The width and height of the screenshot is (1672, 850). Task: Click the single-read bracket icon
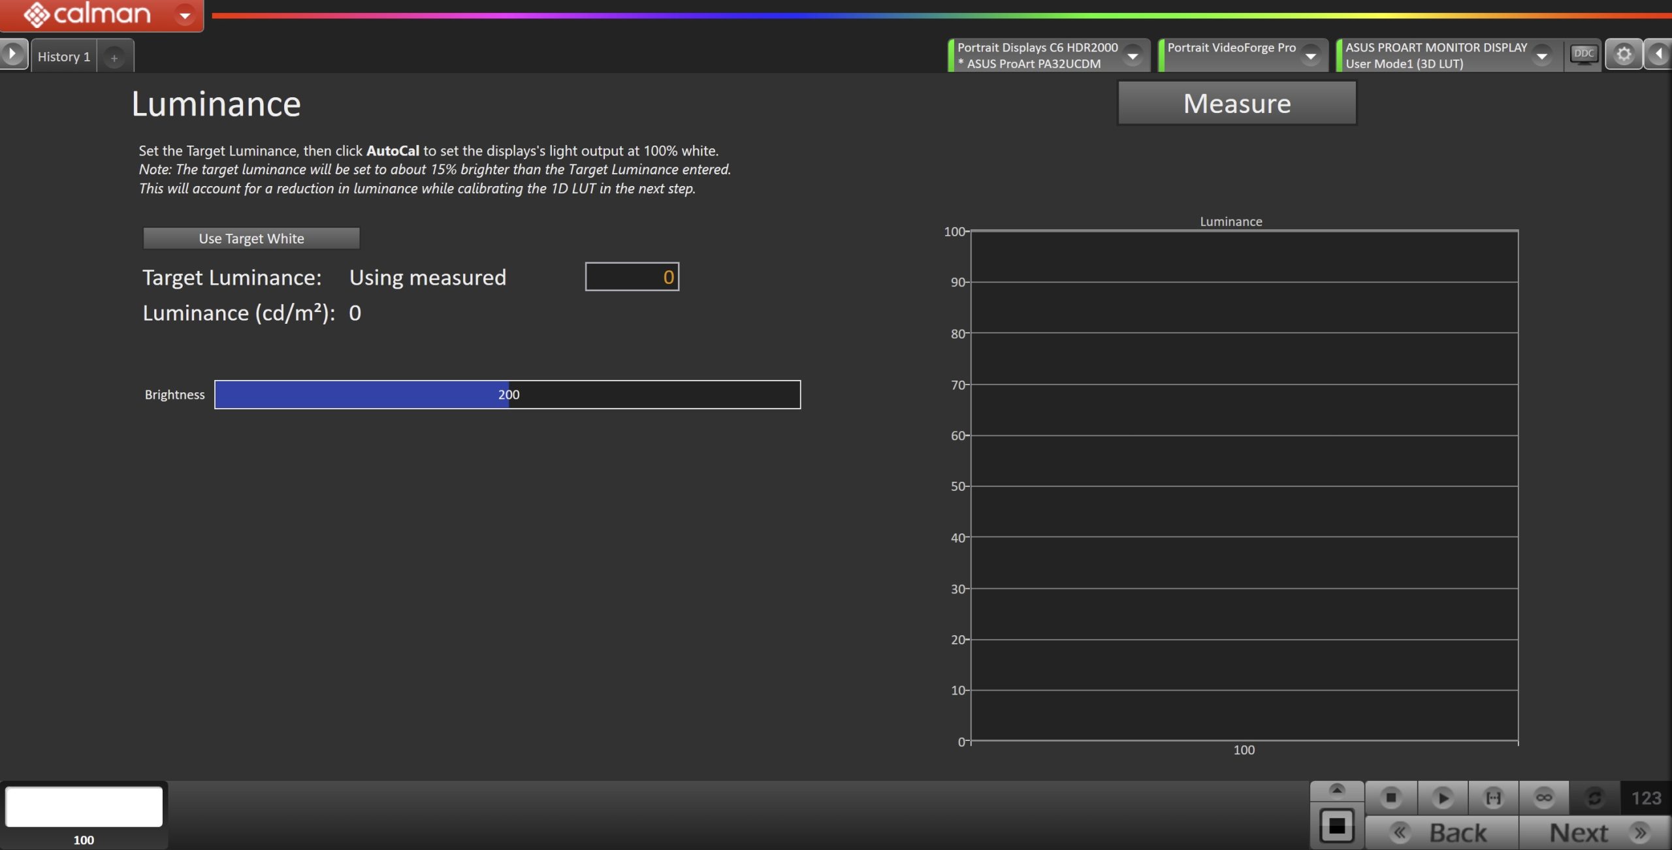click(1493, 797)
